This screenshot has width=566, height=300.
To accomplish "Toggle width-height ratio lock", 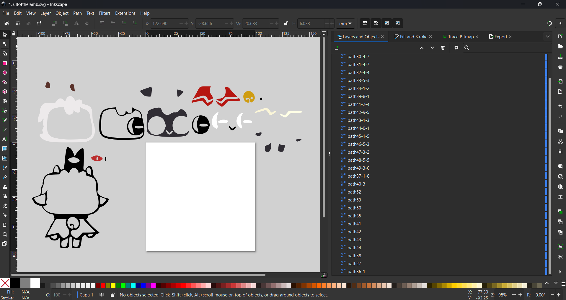I will pos(286,24).
